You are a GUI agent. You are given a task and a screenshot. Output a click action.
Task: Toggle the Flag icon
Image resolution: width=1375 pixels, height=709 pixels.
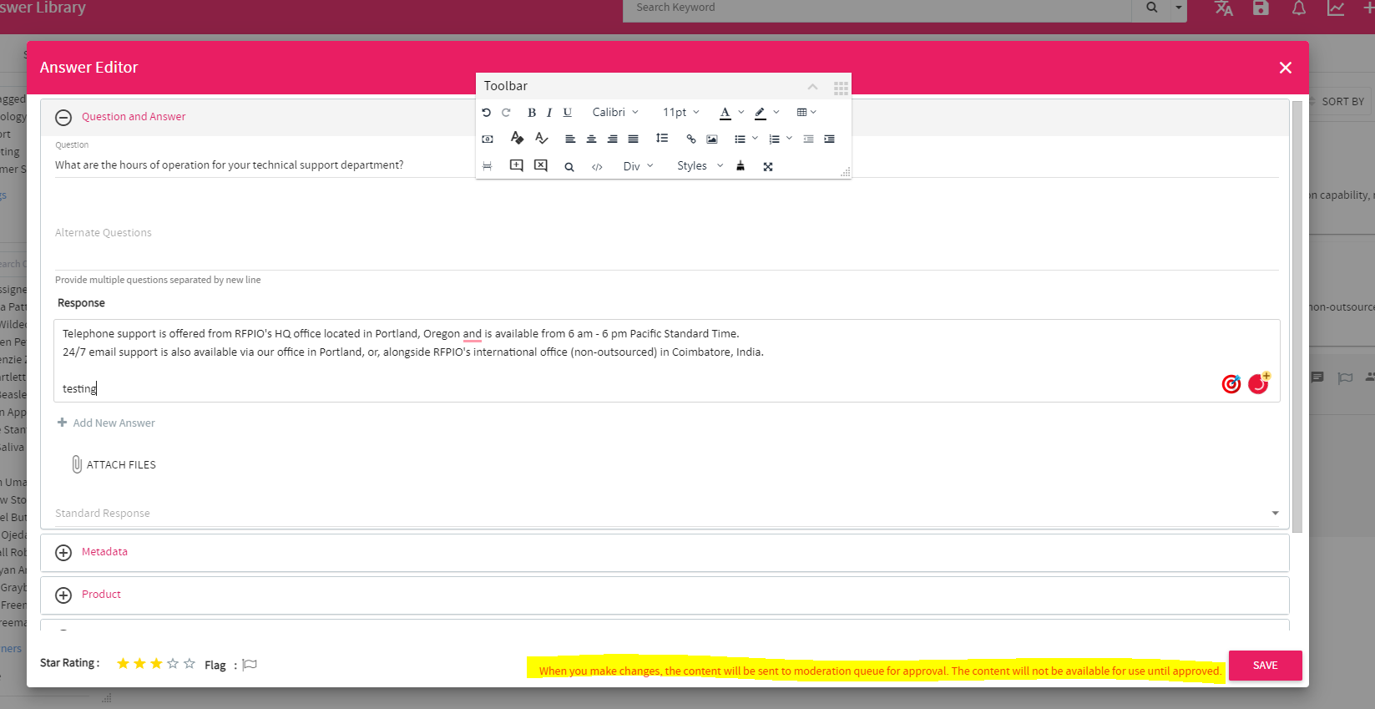tap(250, 665)
